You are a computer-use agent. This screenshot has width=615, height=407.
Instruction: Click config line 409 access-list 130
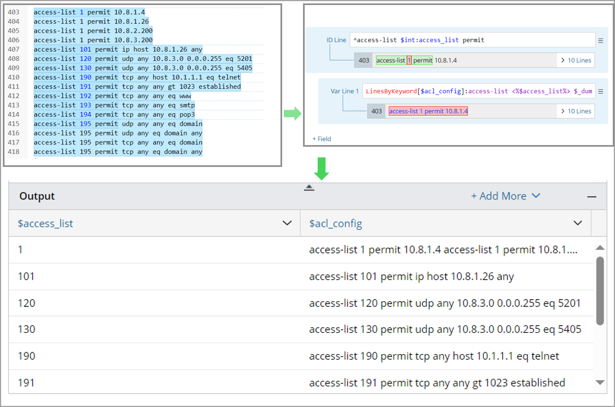[143, 67]
